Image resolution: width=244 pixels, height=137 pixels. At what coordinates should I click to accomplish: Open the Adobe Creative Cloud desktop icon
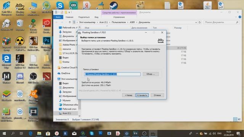click(x=47, y=26)
